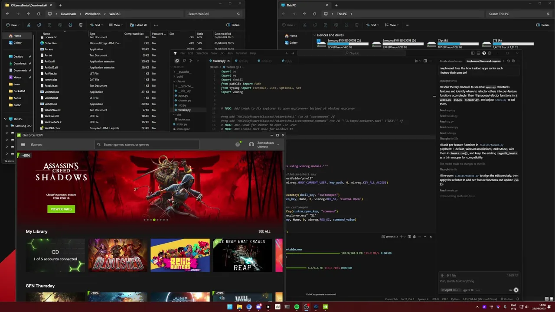Viewport: 555px width, 312px height.
Task: Open Bloodshed game thumbnail in My Library
Action: (118, 255)
